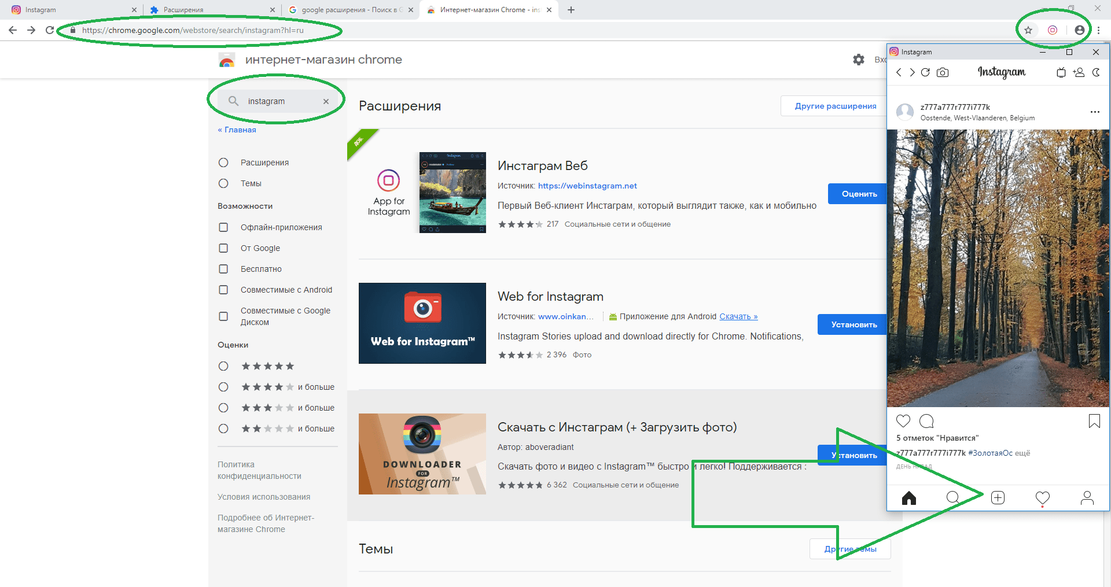This screenshot has height=587, width=1111.
Task: Click the back chevron in the Instagram popup
Action: tap(899, 72)
